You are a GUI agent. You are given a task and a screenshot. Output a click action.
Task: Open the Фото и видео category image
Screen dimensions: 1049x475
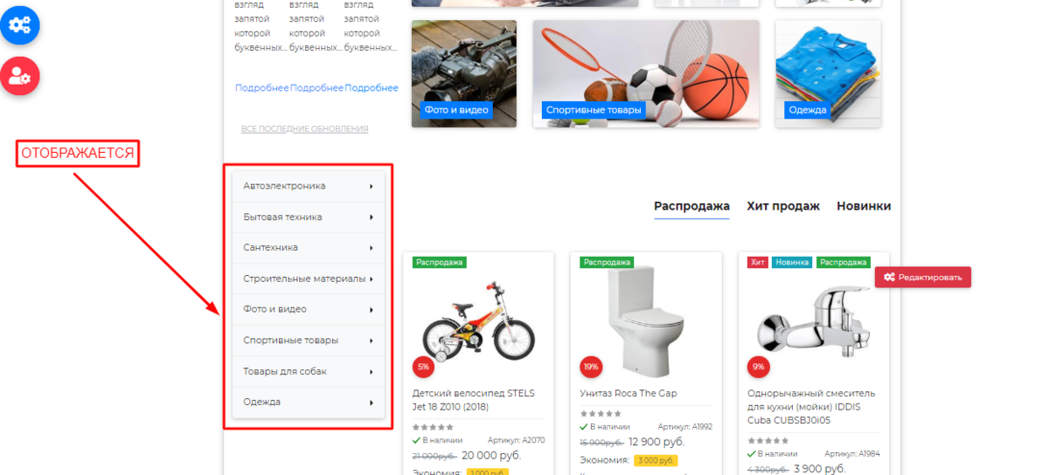tap(464, 73)
